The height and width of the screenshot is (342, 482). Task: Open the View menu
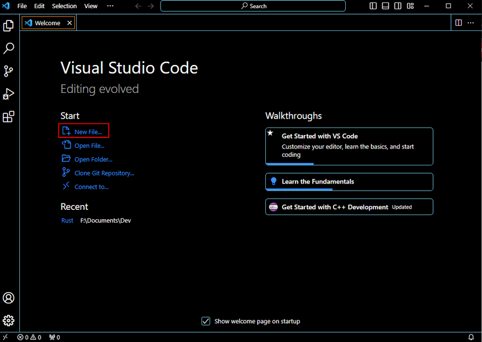[x=91, y=6]
